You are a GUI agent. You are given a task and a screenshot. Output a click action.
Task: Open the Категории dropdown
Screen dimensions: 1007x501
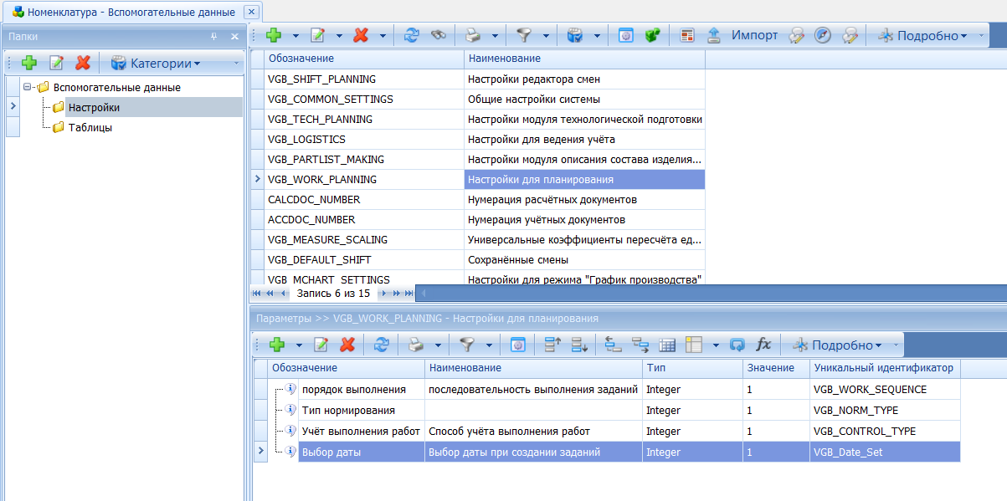point(156,63)
